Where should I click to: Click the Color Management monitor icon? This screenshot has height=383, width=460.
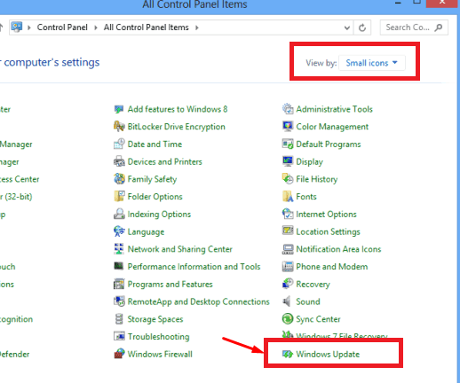pyautogui.click(x=288, y=127)
